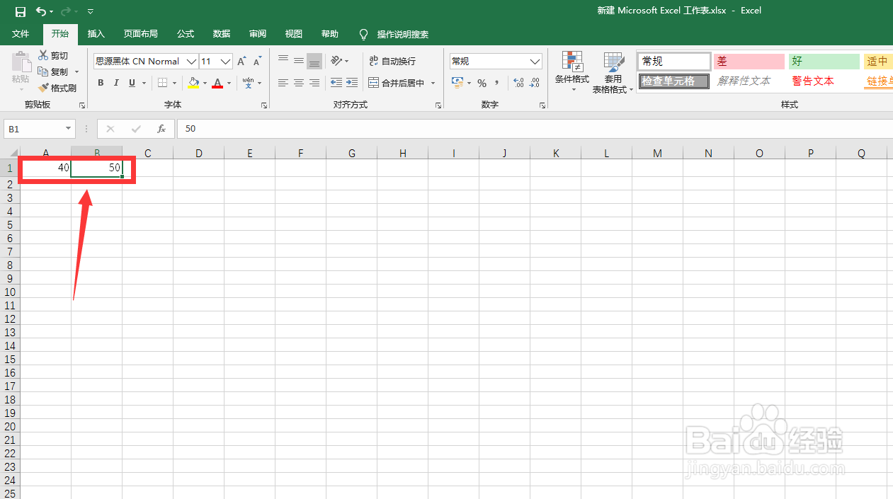Toggle the highlighted Bottom Align button

point(314,61)
